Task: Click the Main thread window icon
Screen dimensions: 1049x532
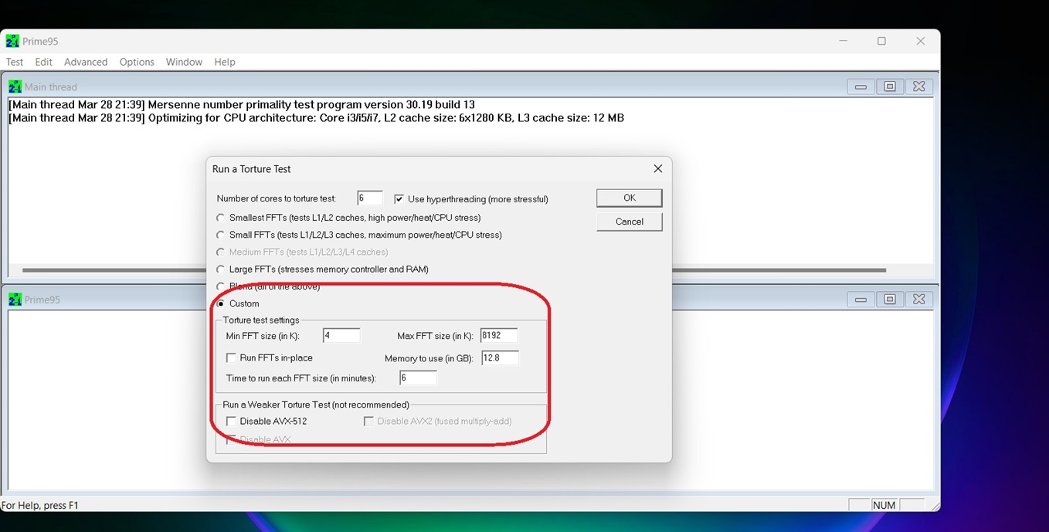Action: coord(15,86)
